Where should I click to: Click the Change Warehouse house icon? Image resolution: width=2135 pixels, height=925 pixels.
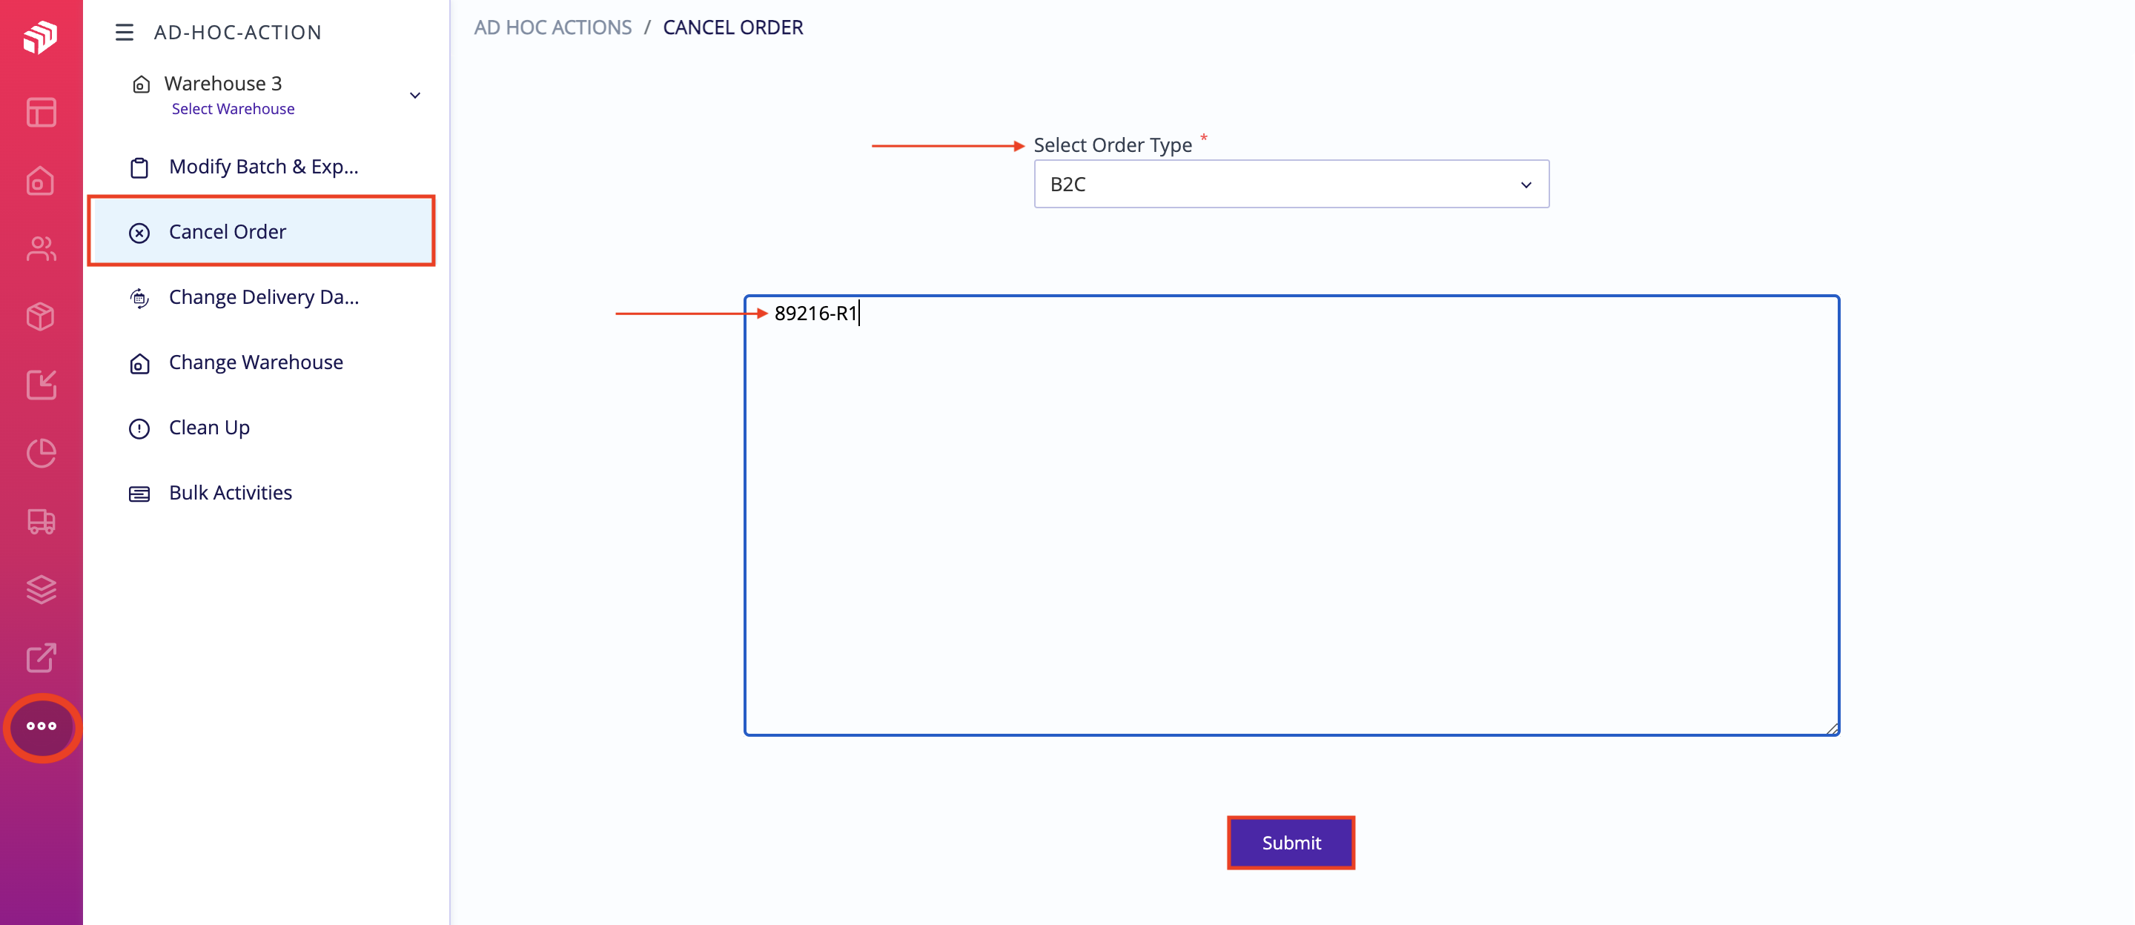[139, 364]
